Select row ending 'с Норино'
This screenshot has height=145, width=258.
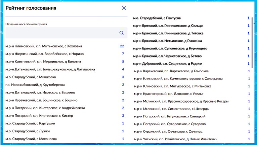pos(64,54)
